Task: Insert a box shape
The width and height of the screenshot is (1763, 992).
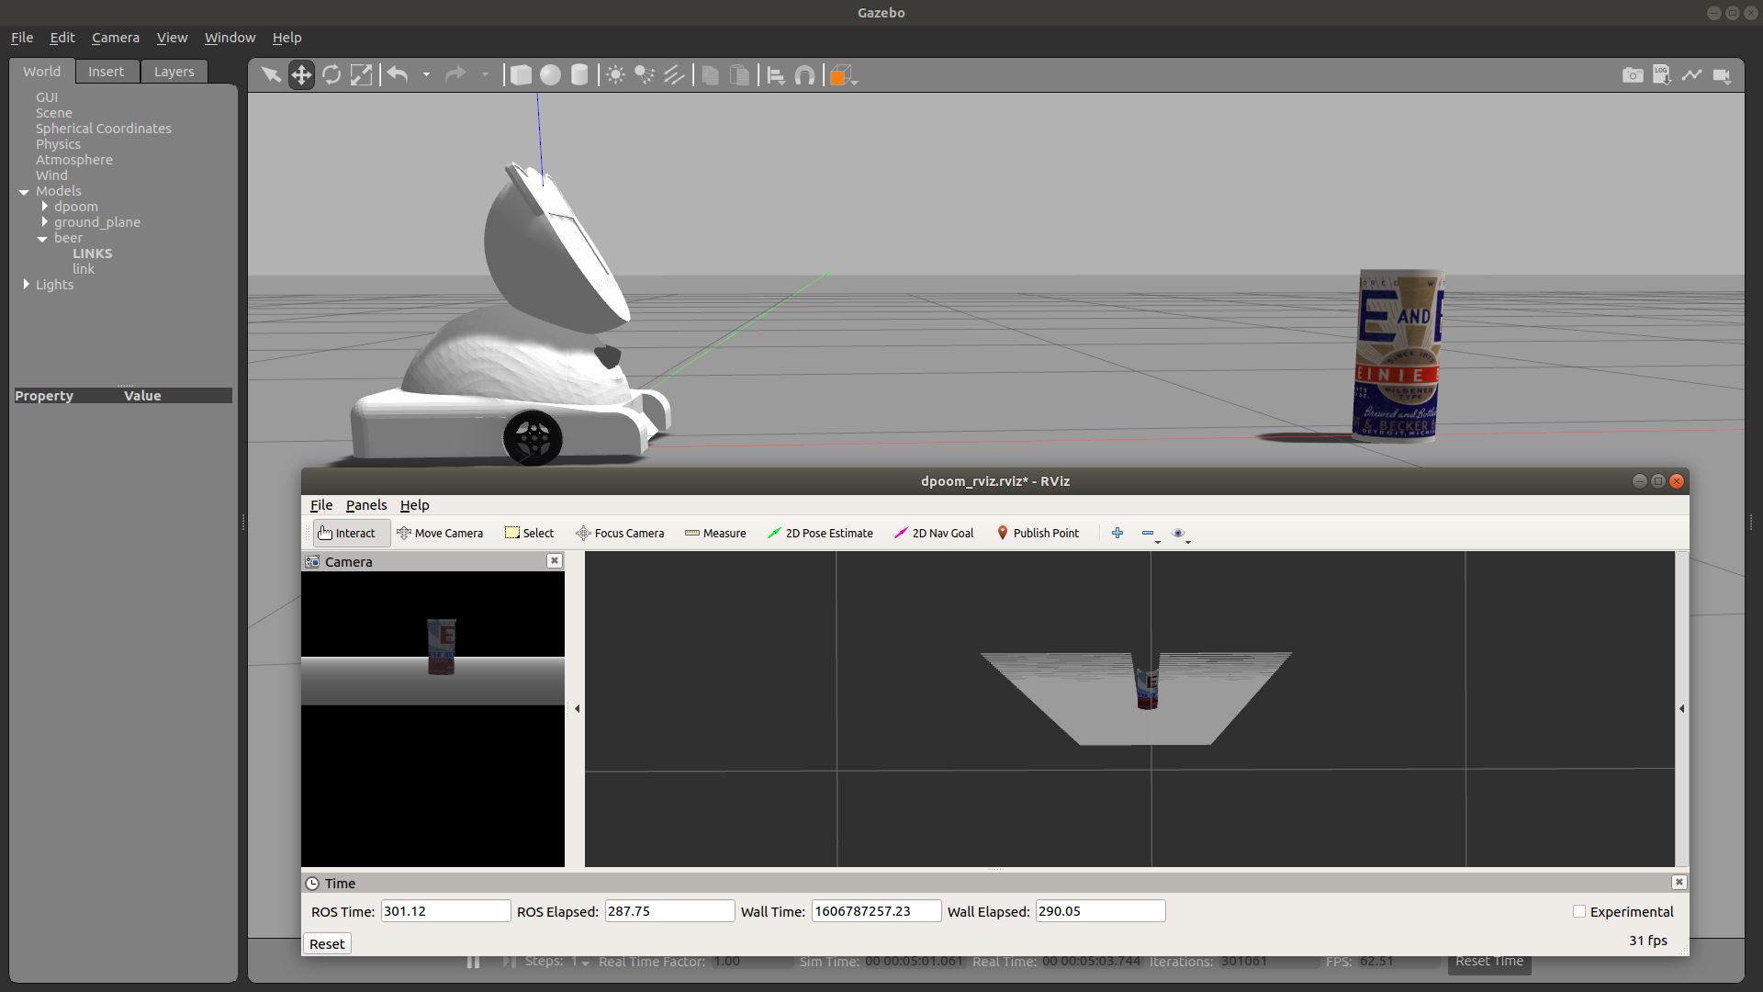Action: tap(521, 74)
